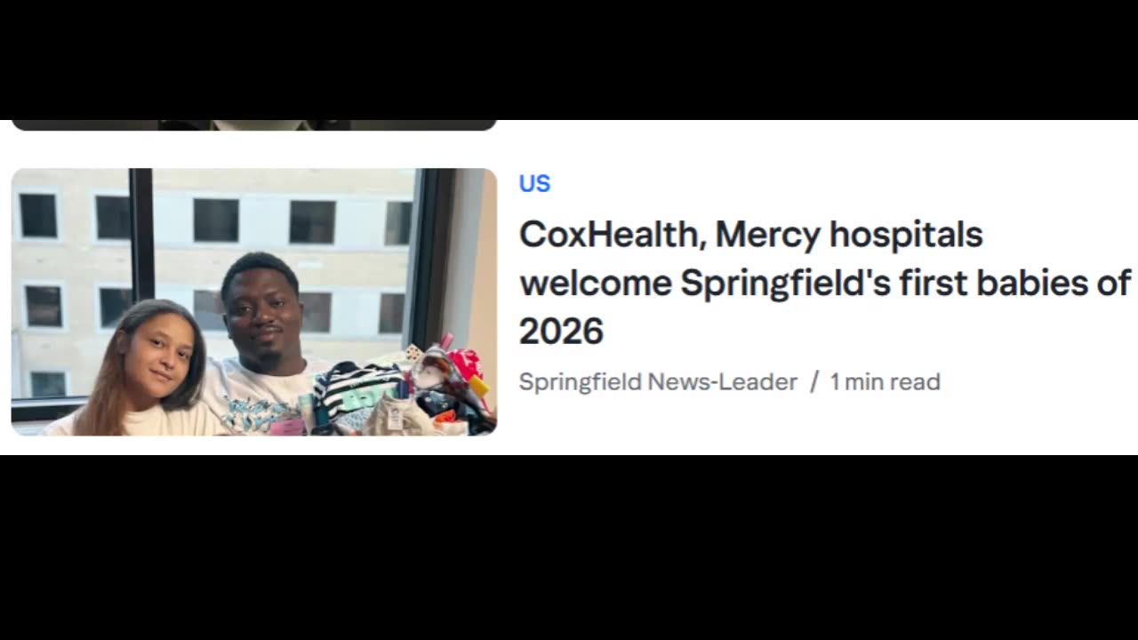Click the word Springfield's in the headline
1138x640 pixels.
(x=785, y=284)
